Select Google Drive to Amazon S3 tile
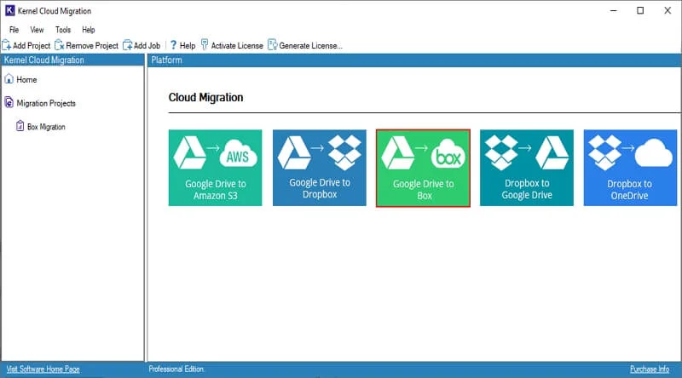 coord(216,168)
